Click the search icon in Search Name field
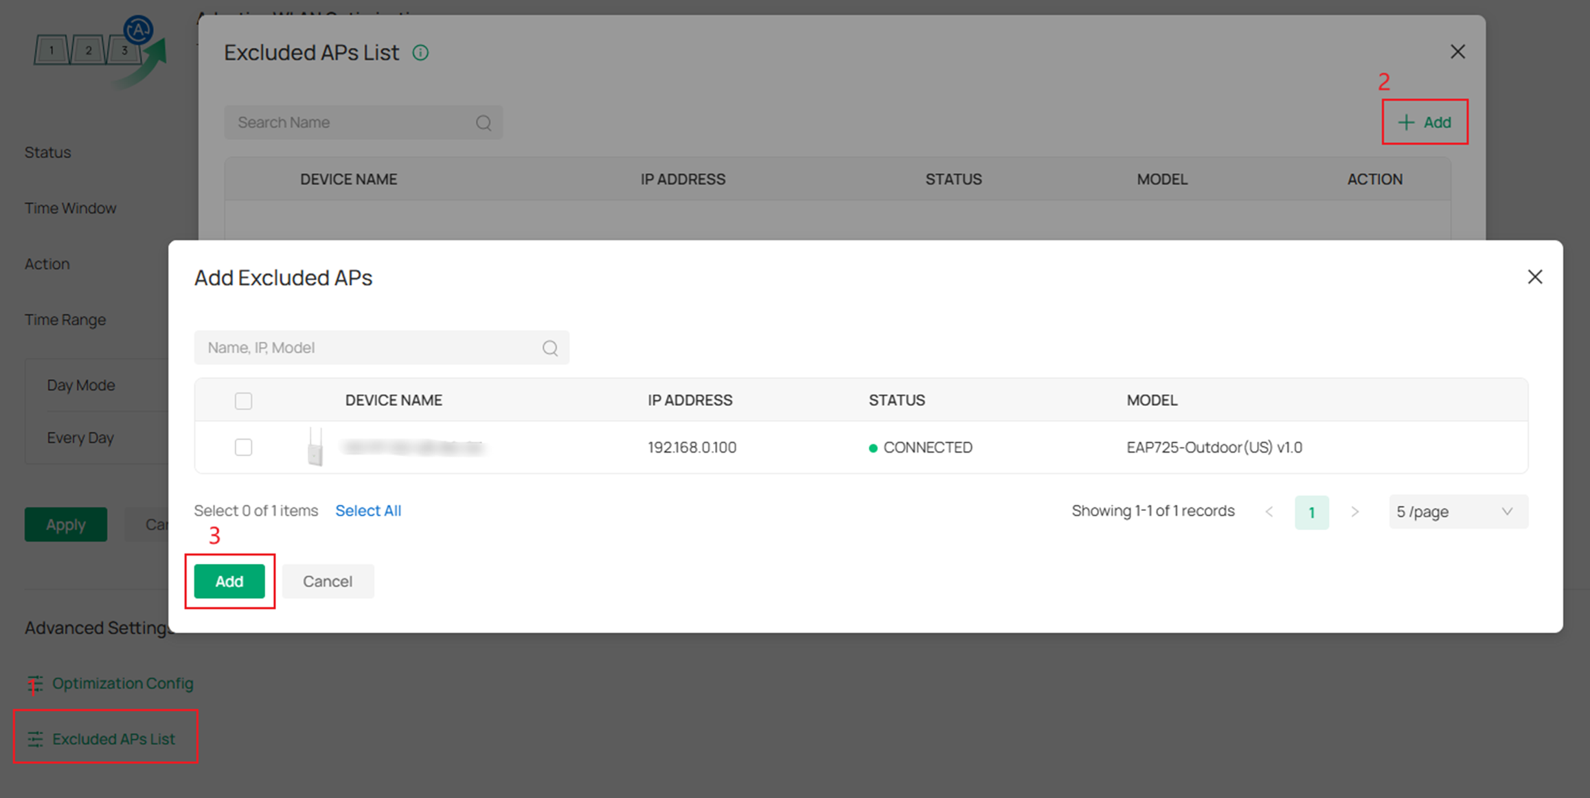Screen dimensions: 1590x798 click(x=484, y=123)
